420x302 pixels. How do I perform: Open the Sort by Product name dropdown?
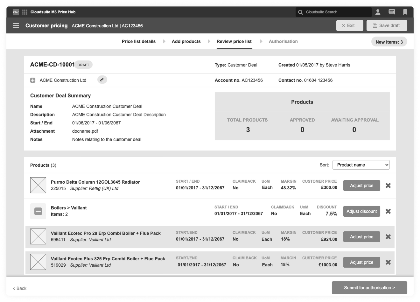[x=361, y=165]
